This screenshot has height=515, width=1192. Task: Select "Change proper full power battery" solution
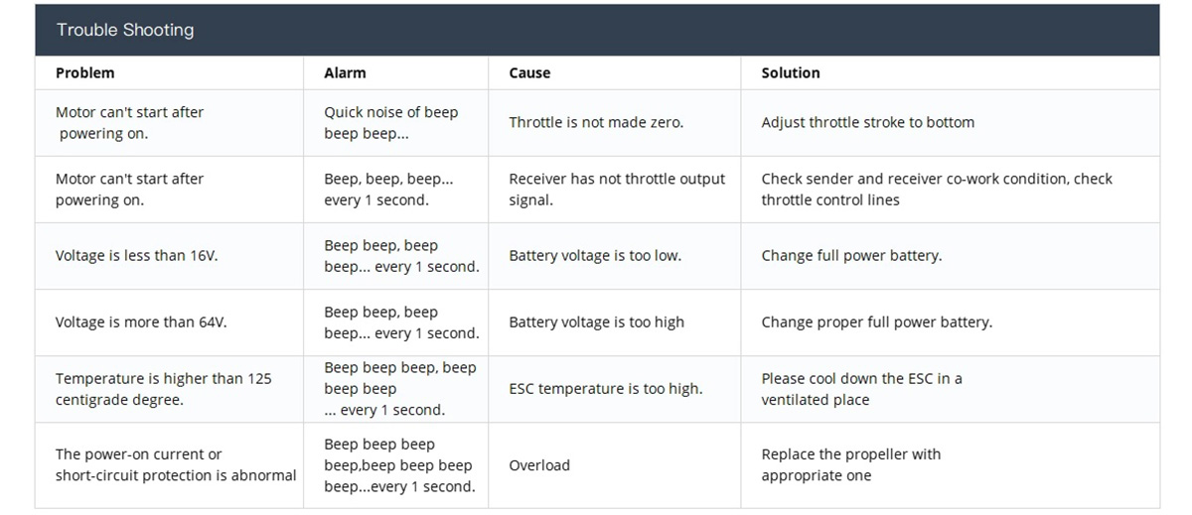click(x=876, y=322)
